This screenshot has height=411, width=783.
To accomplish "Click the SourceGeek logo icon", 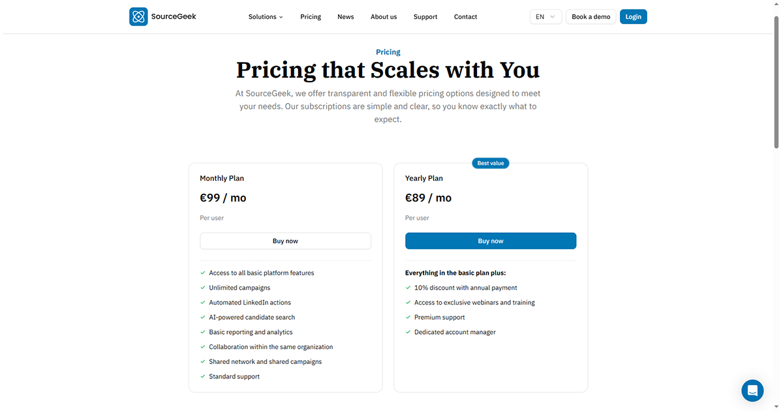I will [x=138, y=16].
